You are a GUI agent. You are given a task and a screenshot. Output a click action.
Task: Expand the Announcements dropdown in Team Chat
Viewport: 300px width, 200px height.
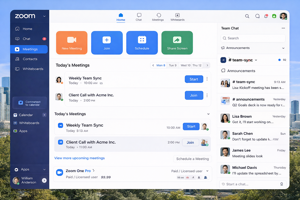[283, 48]
